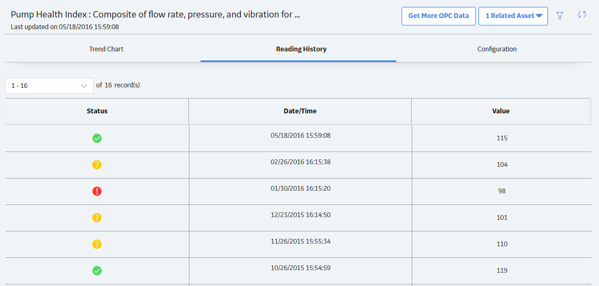Select the value 98 cell
Image resolution: width=599 pixels, height=286 pixels.
click(x=502, y=191)
